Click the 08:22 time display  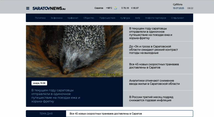190,8
